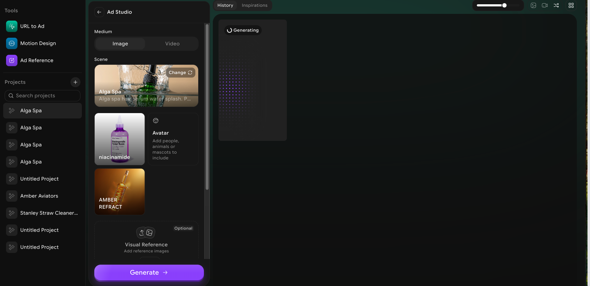Change the Alga Spa scene
Image resolution: width=590 pixels, height=286 pixels.
pos(180,73)
